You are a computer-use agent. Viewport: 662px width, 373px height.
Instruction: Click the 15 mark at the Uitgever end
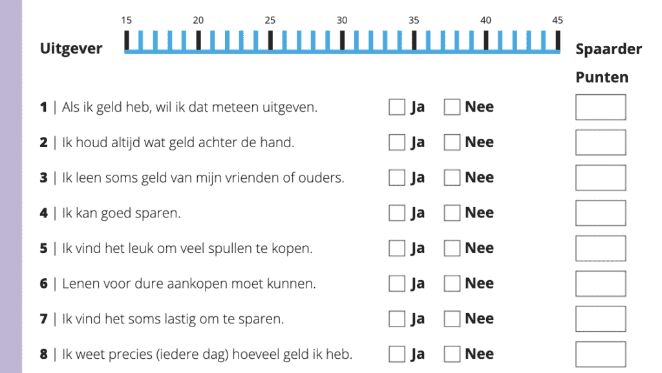coord(127,40)
